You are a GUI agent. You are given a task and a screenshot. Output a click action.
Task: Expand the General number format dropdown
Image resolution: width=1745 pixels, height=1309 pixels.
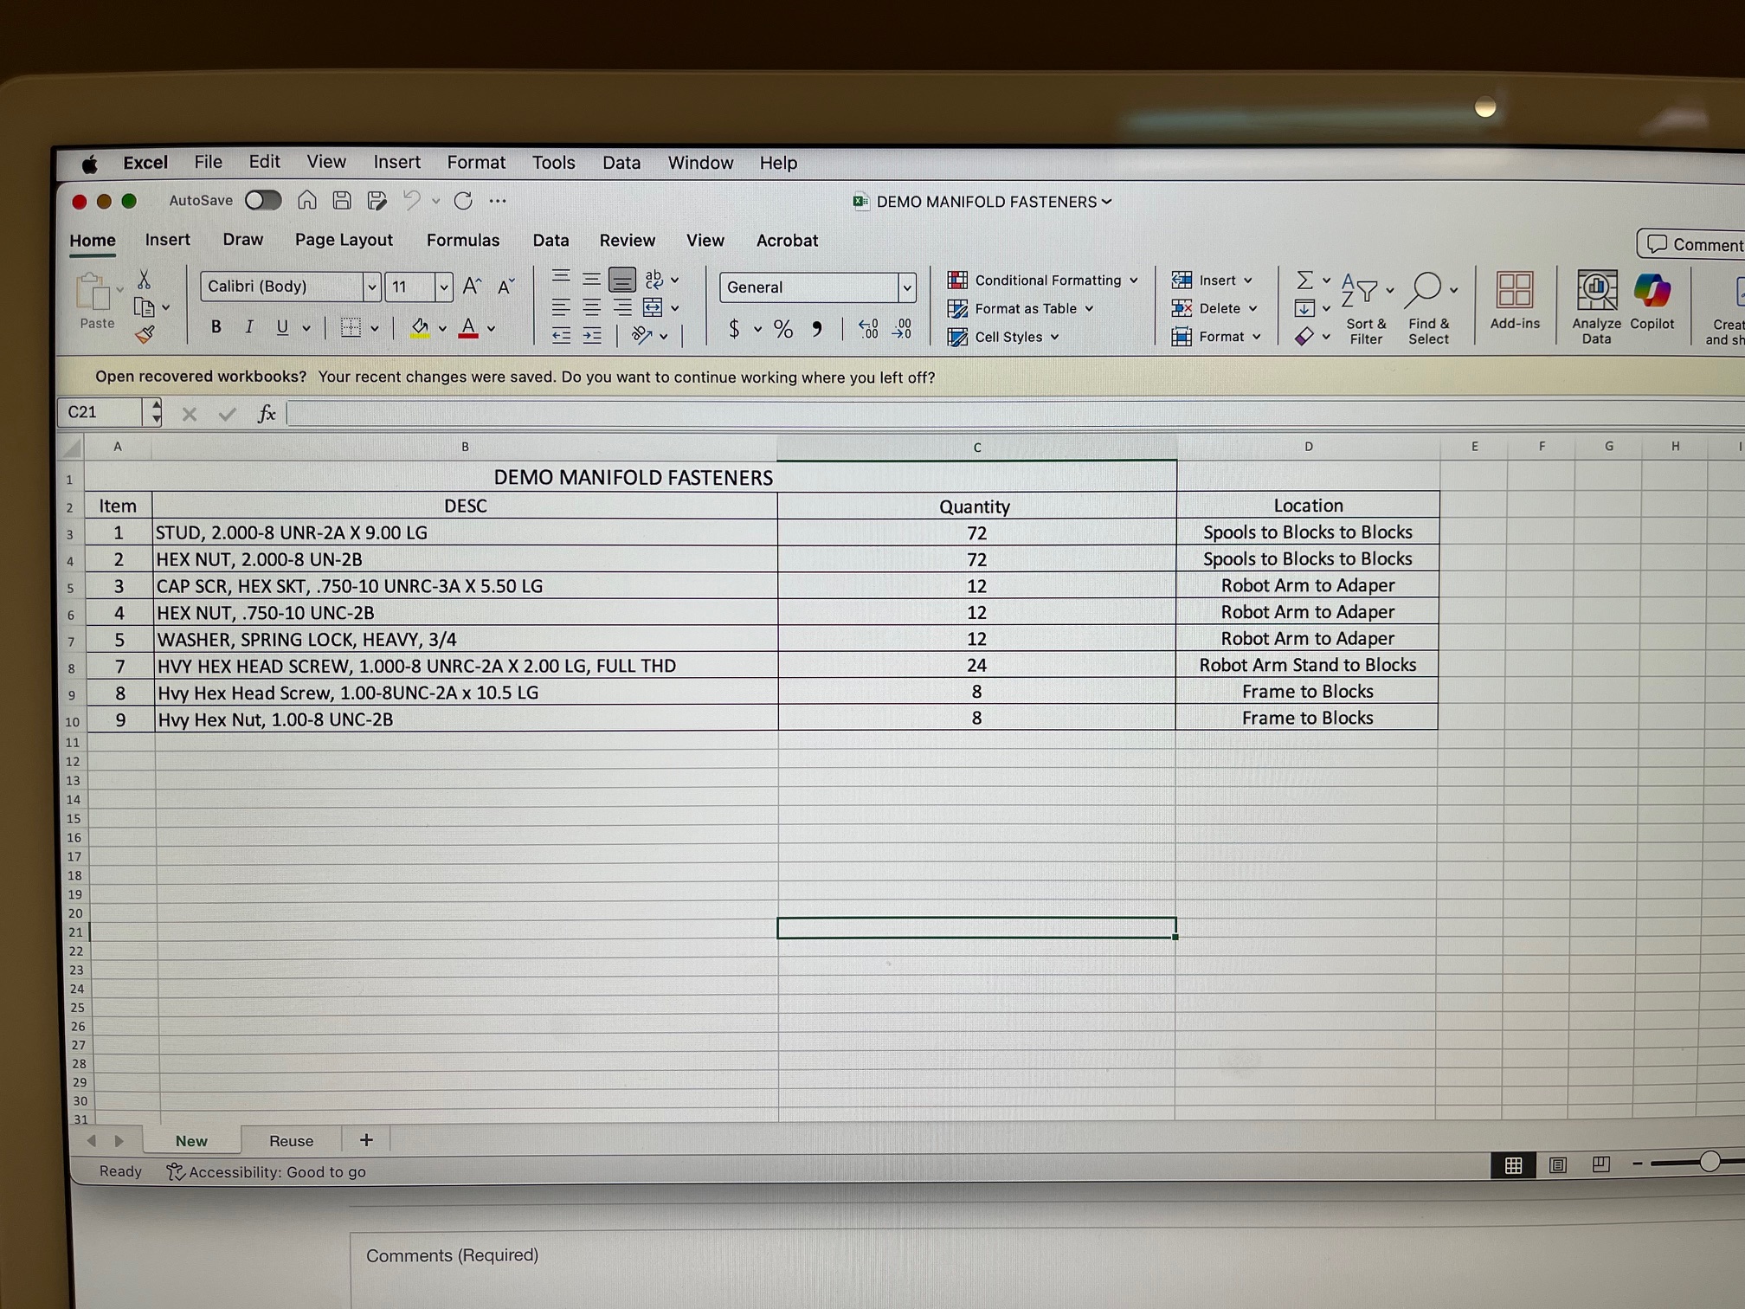point(906,287)
